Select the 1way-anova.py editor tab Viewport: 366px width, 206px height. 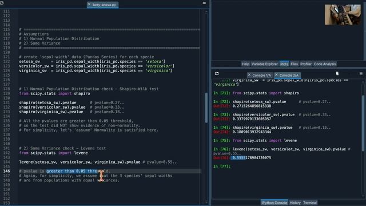(103, 5)
